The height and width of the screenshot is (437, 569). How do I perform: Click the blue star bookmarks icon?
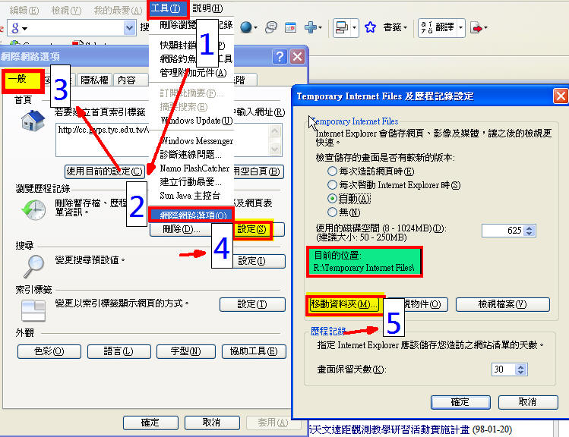(x=370, y=27)
